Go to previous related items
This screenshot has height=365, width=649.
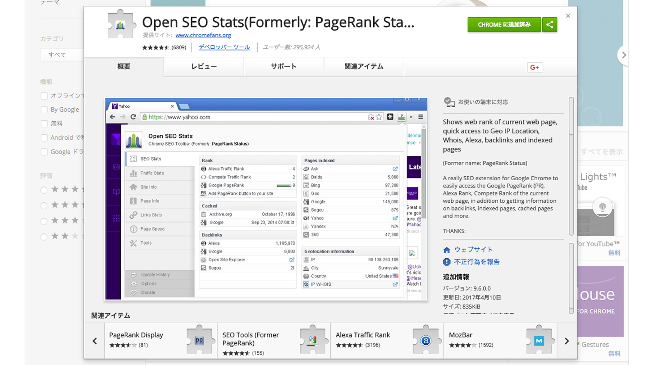(95, 341)
